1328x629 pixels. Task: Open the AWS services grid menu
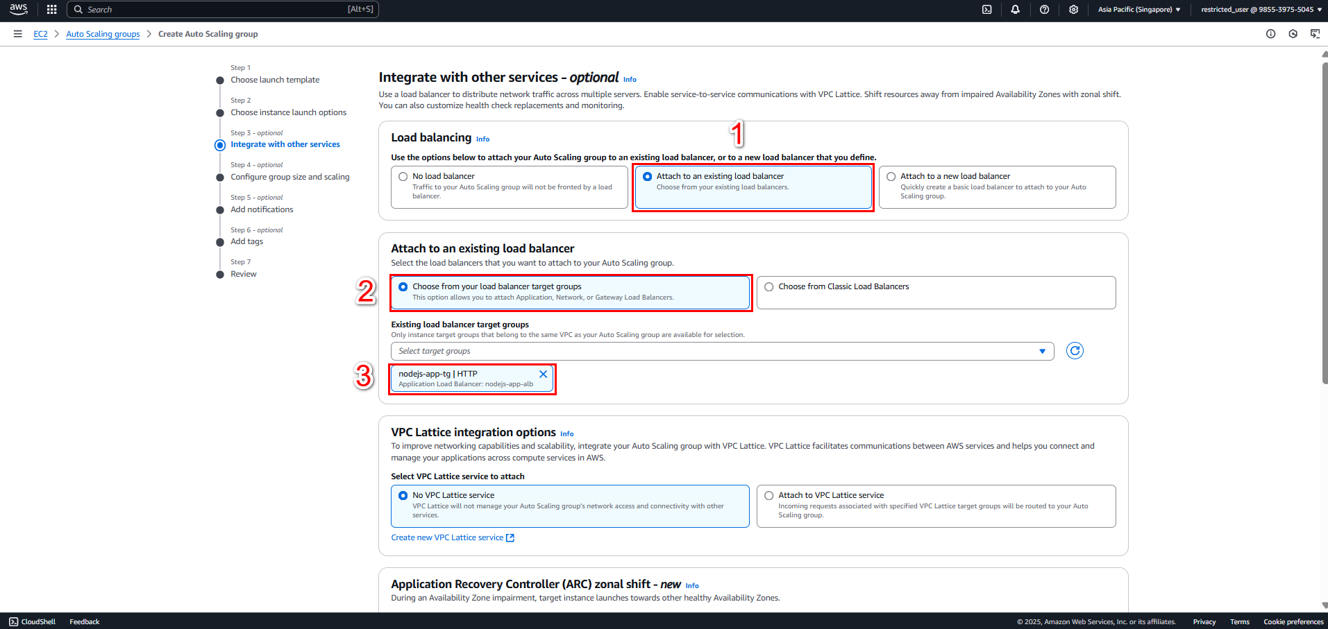click(x=51, y=10)
